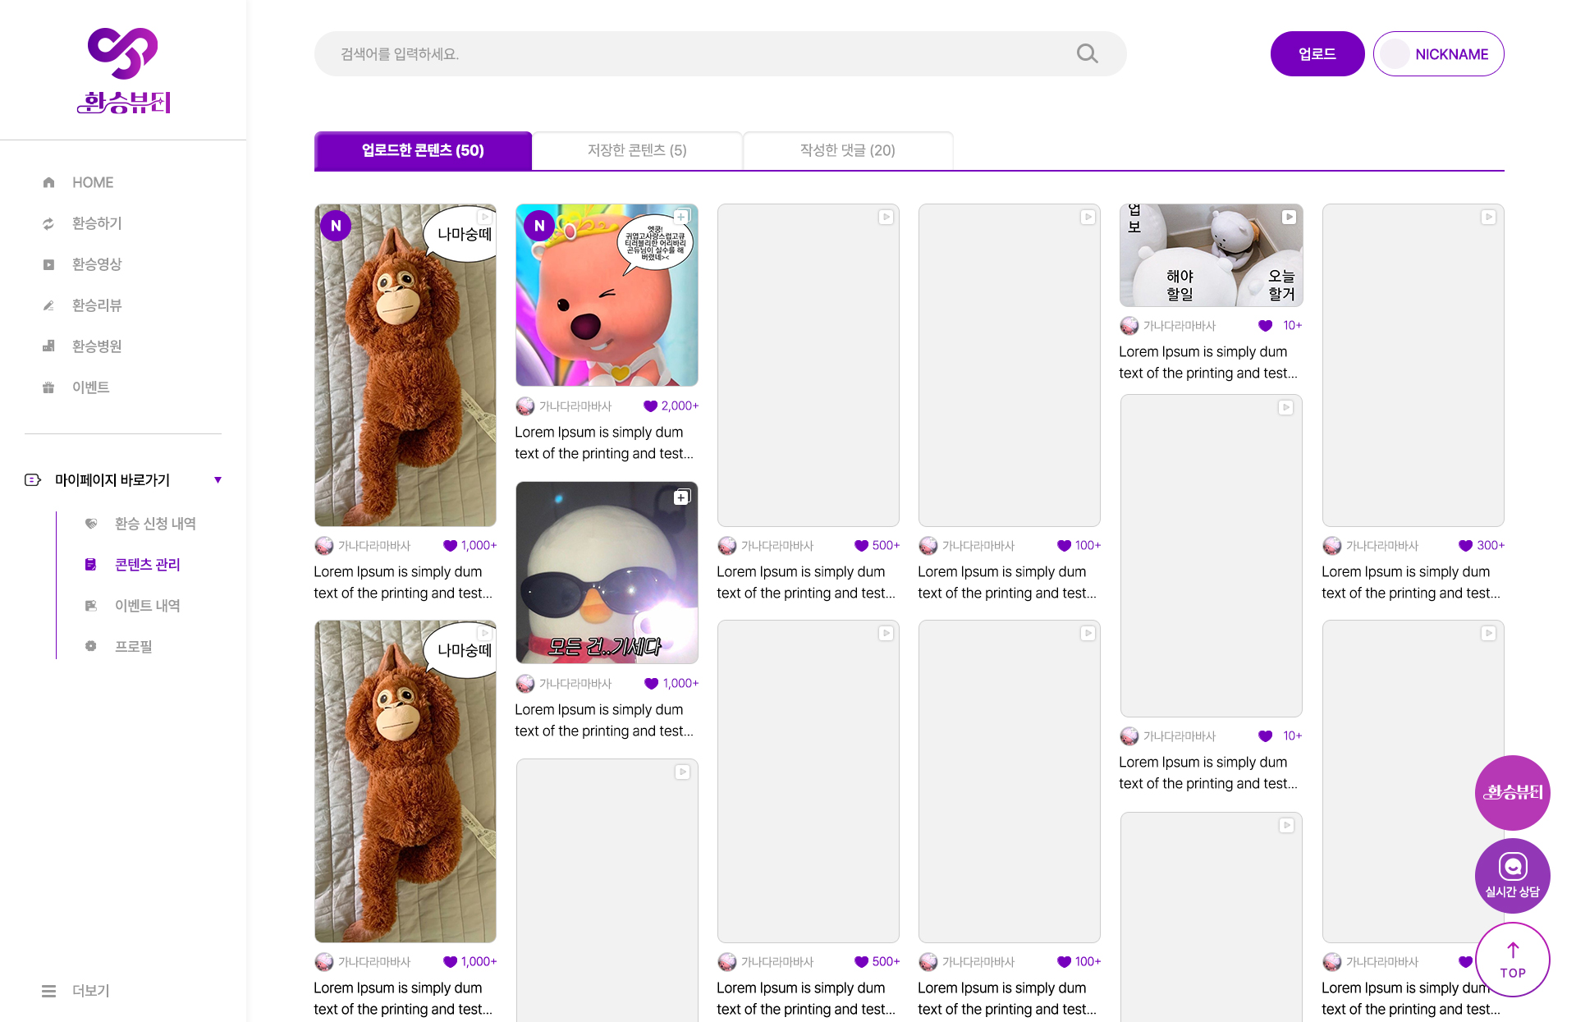Open the 환승영상 video section
Image resolution: width=1576 pixels, height=1022 pixels.
click(x=96, y=264)
